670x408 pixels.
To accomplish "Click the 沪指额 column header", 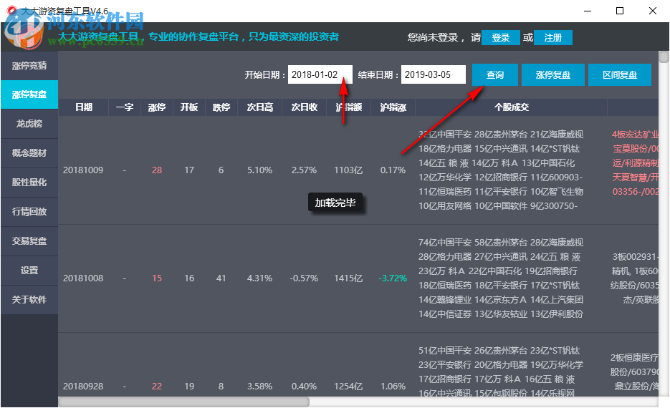I will pos(349,107).
